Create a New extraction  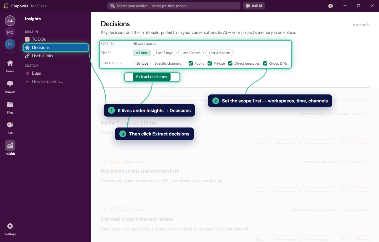(x=56, y=81)
